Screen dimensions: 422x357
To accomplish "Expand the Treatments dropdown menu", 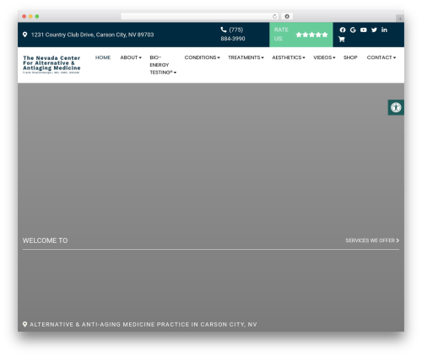I will pos(246,57).
